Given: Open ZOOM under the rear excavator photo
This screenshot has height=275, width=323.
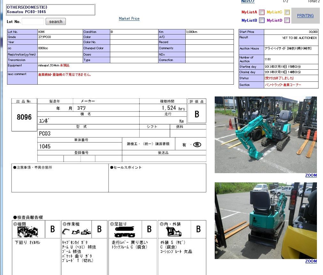Looking at the screenshot, I should point(311,261).
